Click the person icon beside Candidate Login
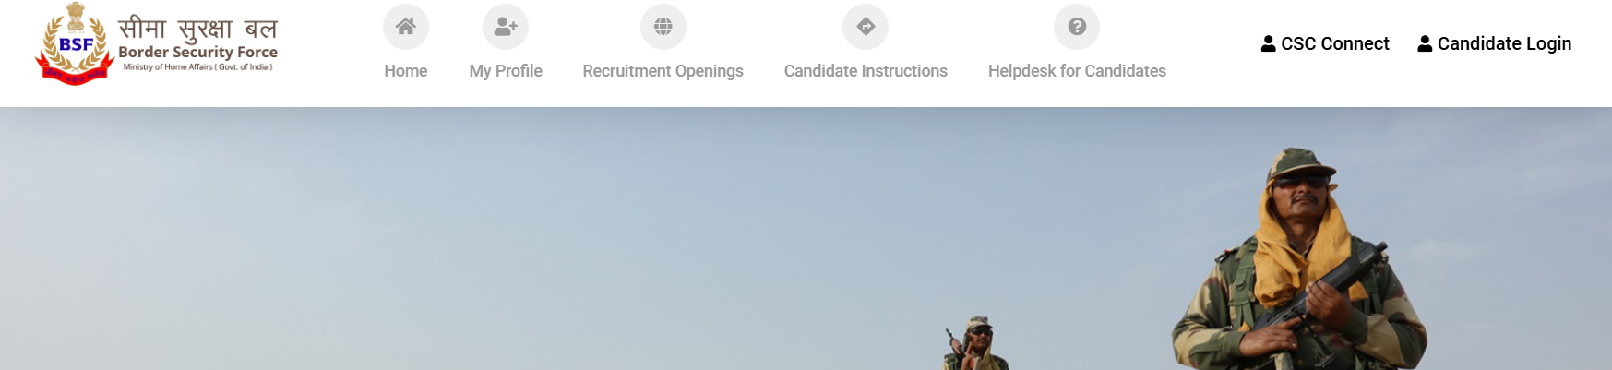 click(1425, 43)
